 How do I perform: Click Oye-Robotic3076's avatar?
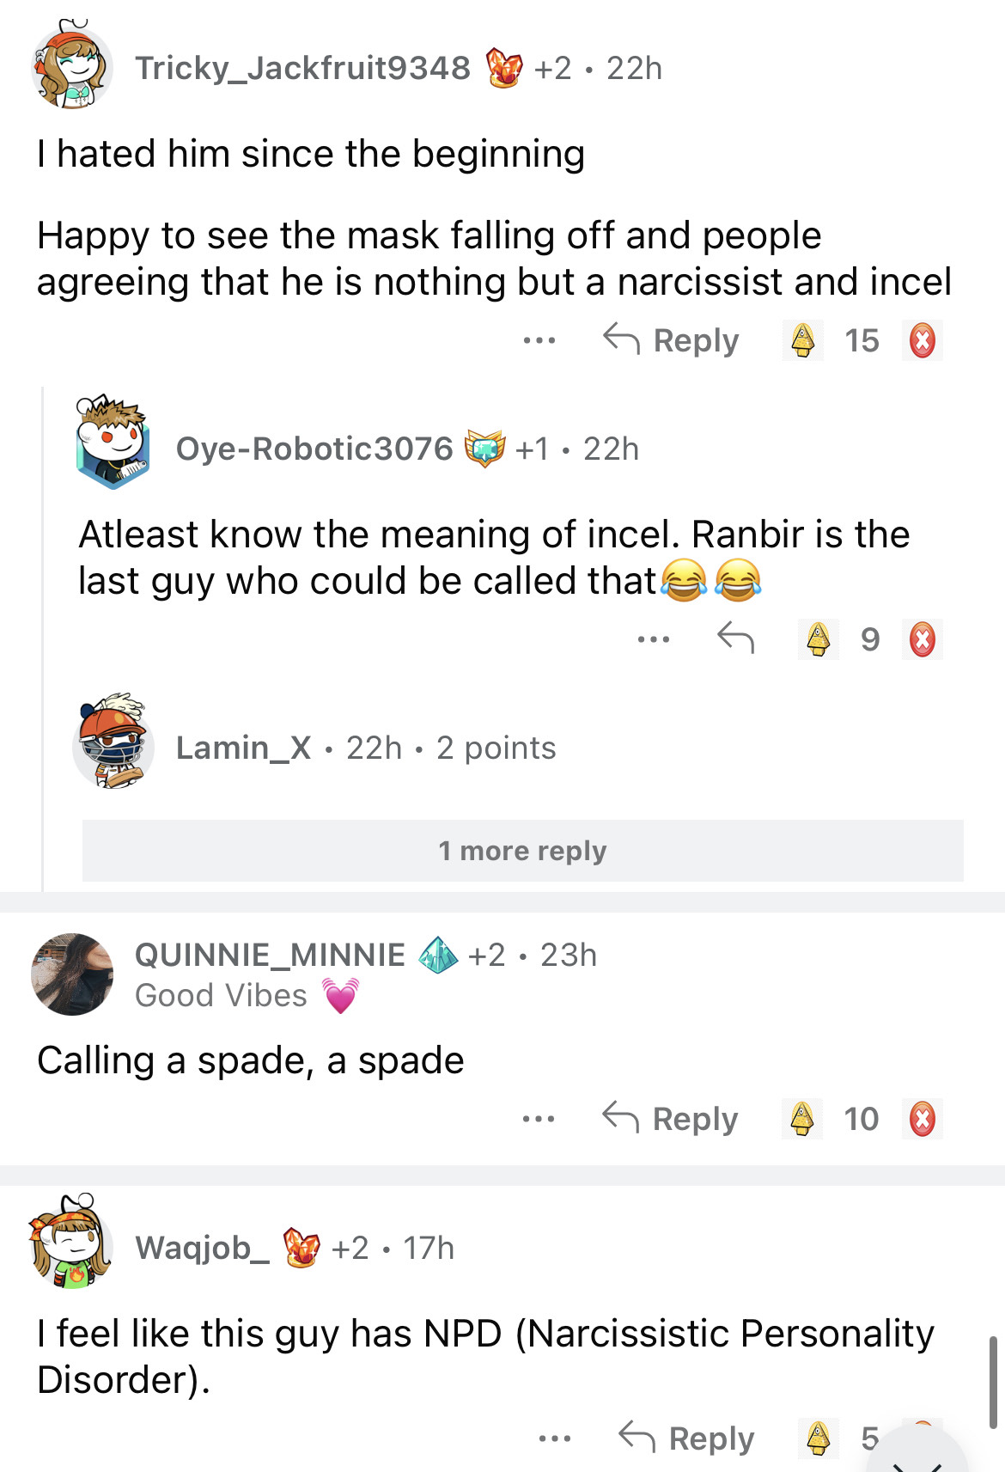(113, 443)
